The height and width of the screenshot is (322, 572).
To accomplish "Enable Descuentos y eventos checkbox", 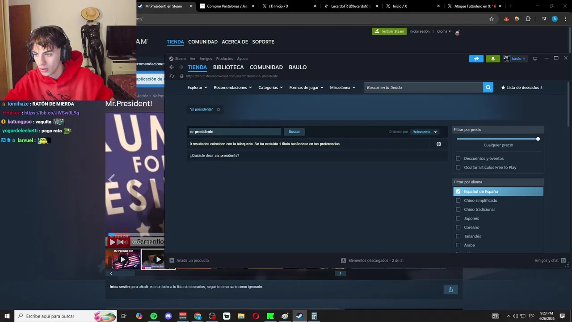I will (x=458, y=158).
